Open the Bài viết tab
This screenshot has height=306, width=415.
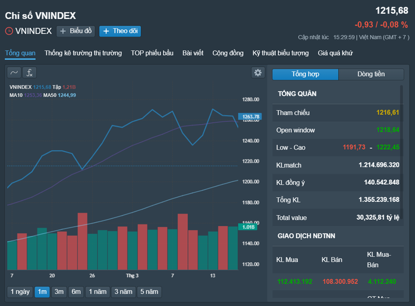coord(193,53)
